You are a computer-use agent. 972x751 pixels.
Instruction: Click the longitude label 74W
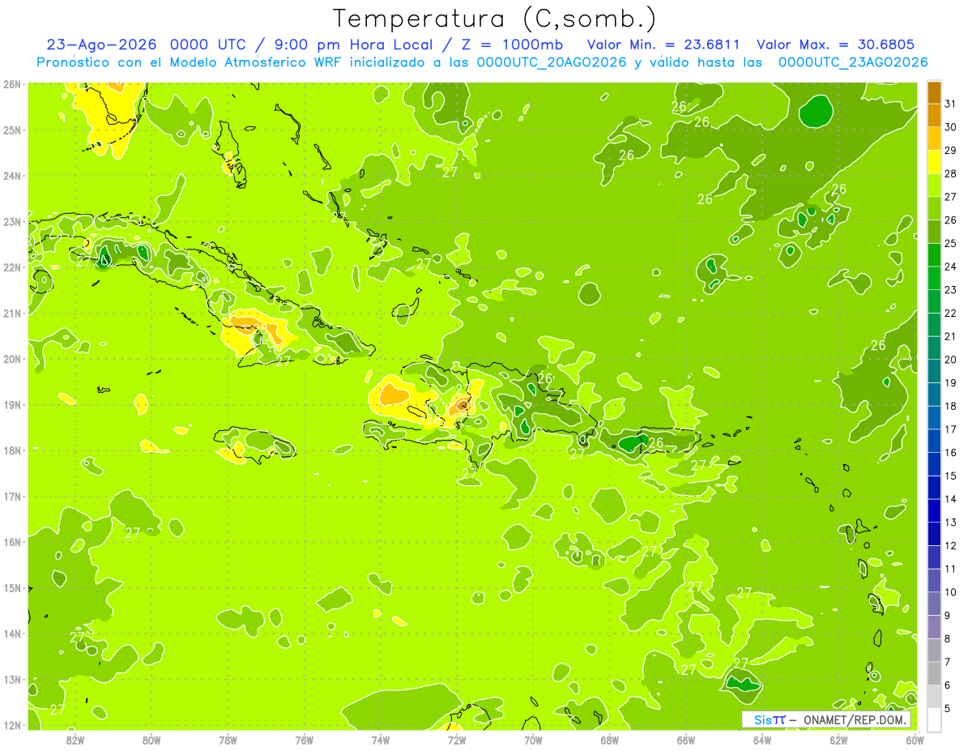380,739
